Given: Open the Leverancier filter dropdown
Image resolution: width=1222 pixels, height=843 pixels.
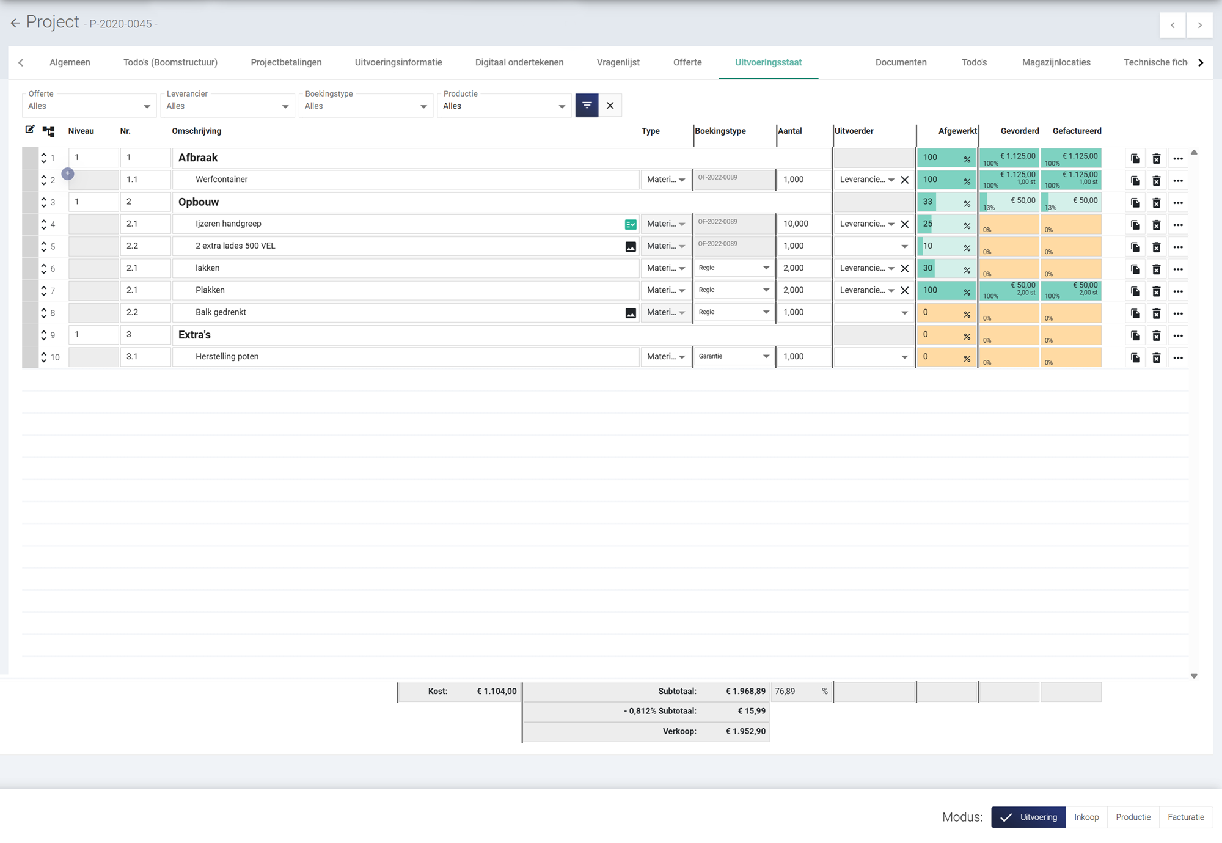Looking at the screenshot, I should 227,106.
